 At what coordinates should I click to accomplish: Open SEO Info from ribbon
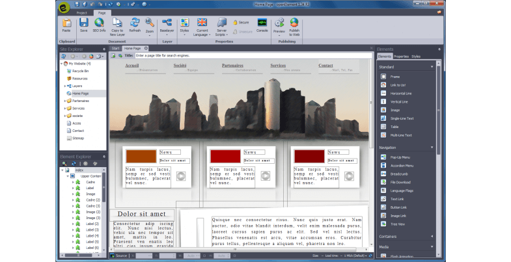(99, 23)
